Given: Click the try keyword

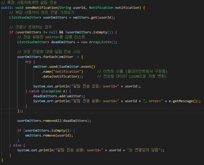Looking at the screenshot, I should (x=28, y=62).
